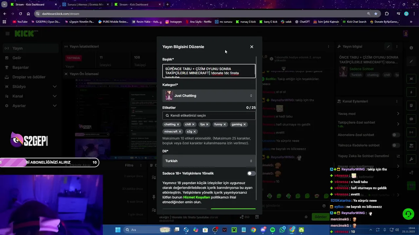Toggle Sadece 18+ Yetişkinlere Yönelik switch
The image size is (419, 235).
pos(251,173)
